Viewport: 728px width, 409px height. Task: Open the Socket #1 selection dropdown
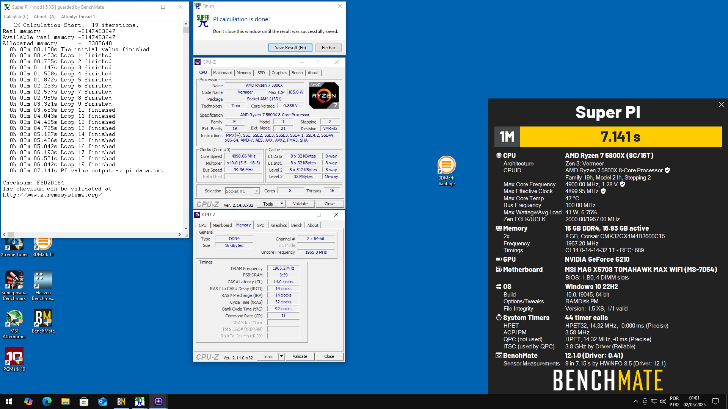click(x=242, y=191)
